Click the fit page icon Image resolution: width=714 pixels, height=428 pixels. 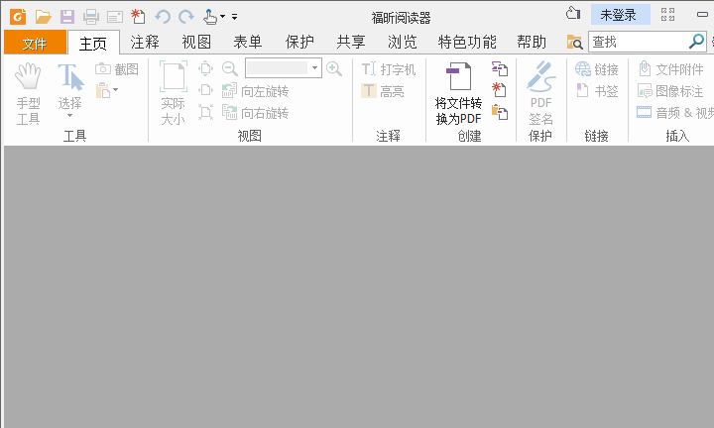(x=206, y=68)
